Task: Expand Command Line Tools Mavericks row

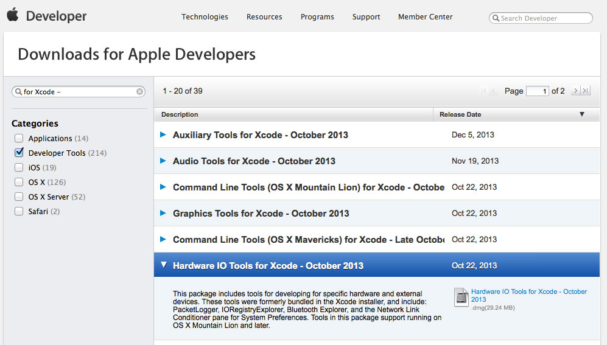Action: [x=163, y=239]
